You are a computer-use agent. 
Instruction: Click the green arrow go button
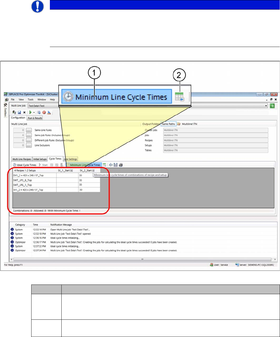coord(272,106)
